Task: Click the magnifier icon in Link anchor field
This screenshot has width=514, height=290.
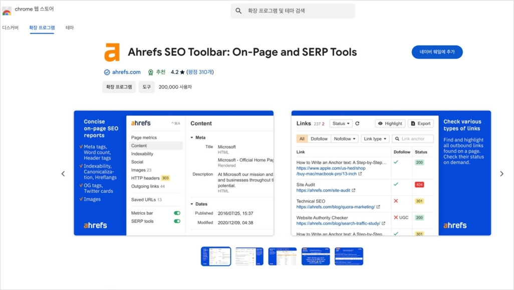Action: 397,139
